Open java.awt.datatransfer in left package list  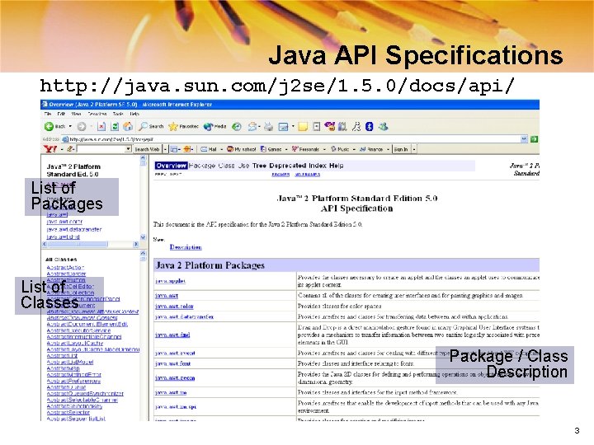(x=74, y=229)
